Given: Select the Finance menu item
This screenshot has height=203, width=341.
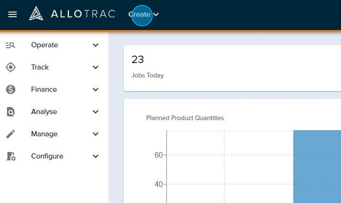Looking at the screenshot, I should [44, 89].
